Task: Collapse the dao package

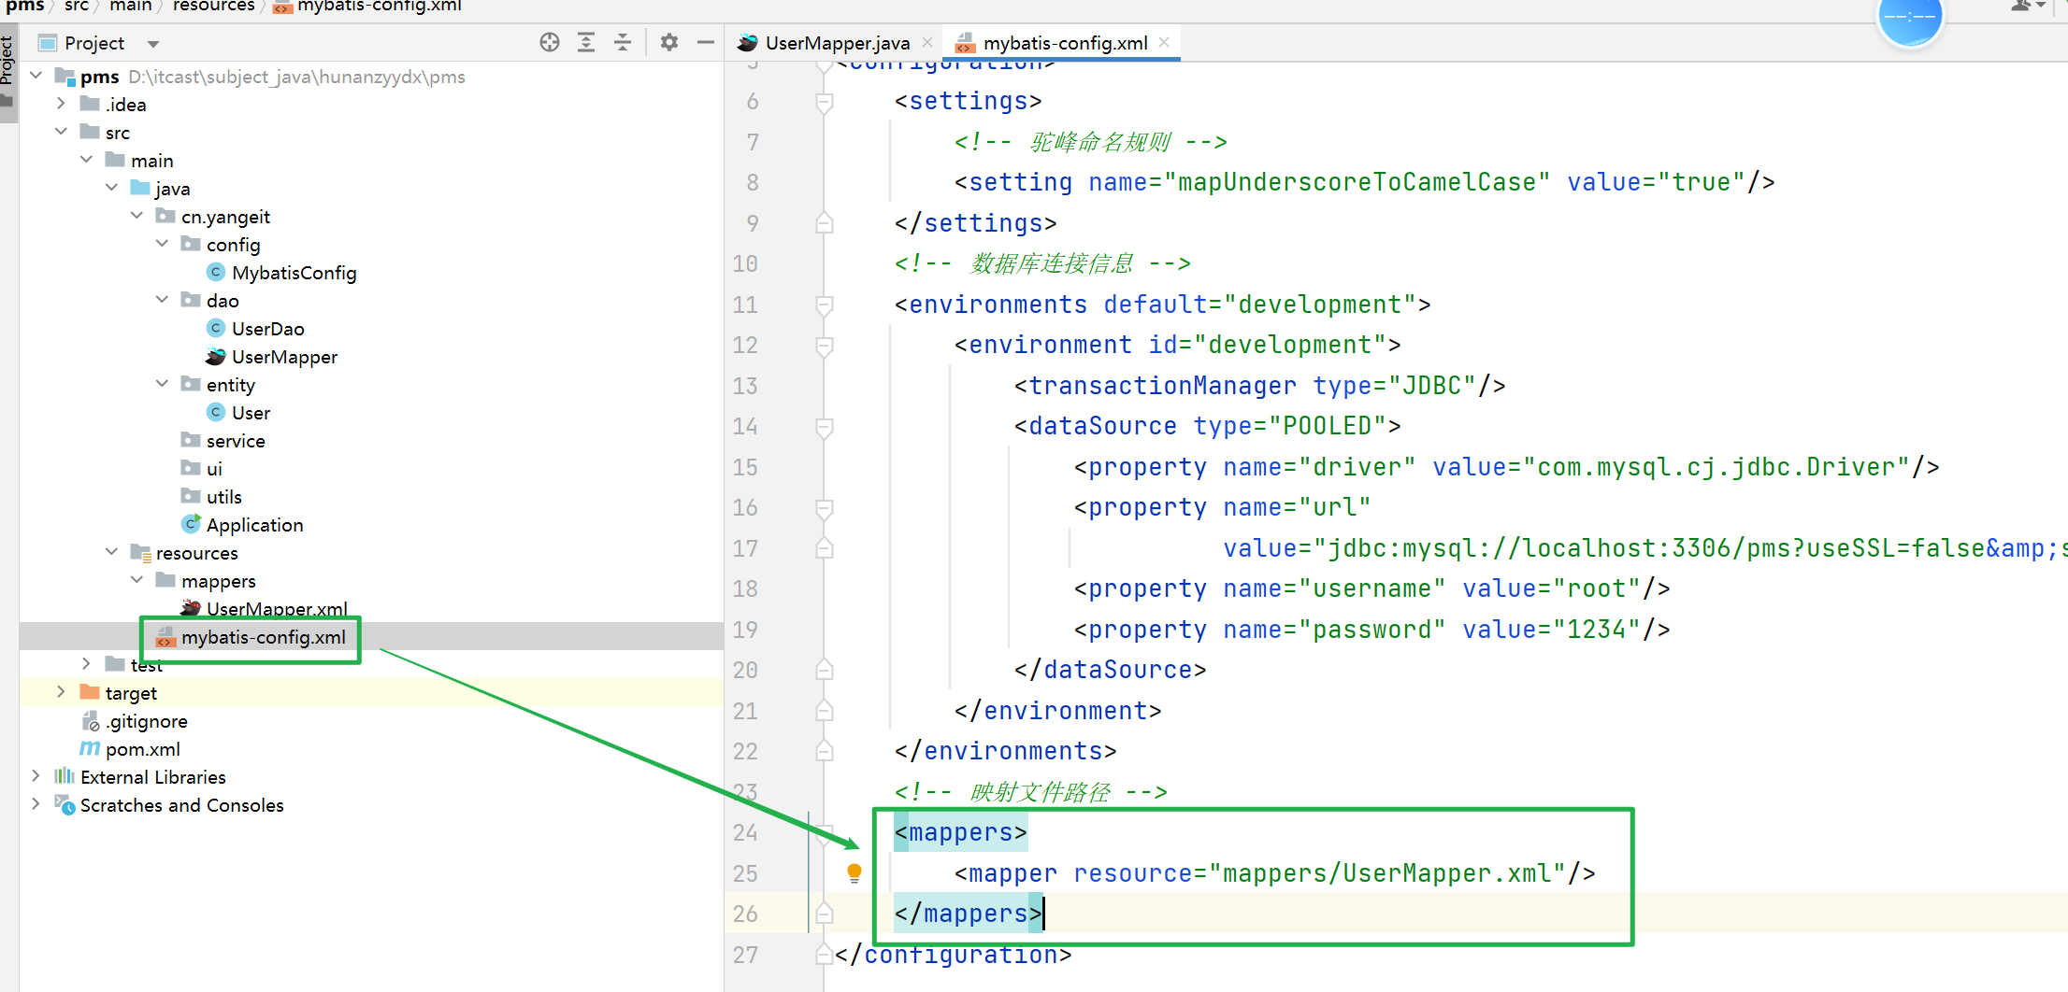Action: [162, 300]
